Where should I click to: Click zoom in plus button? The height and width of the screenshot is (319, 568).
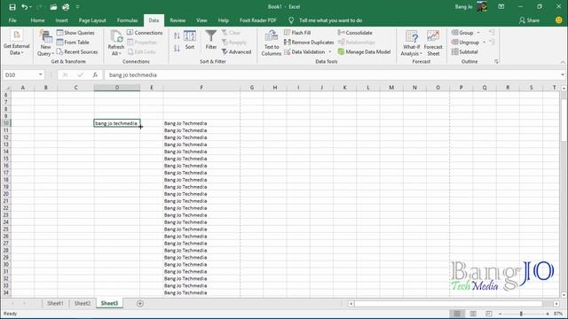tap(548, 314)
